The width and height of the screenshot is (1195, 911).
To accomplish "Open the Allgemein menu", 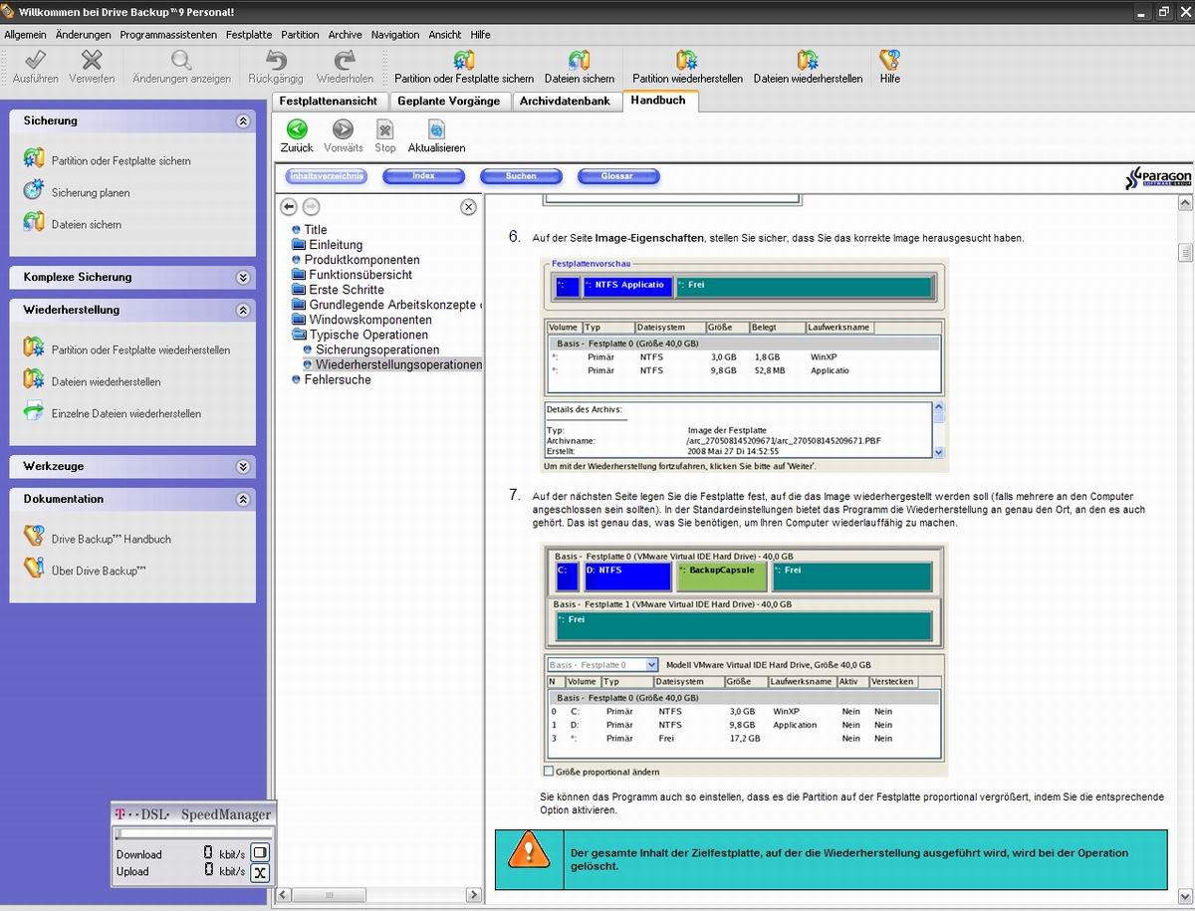I will click(26, 34).
